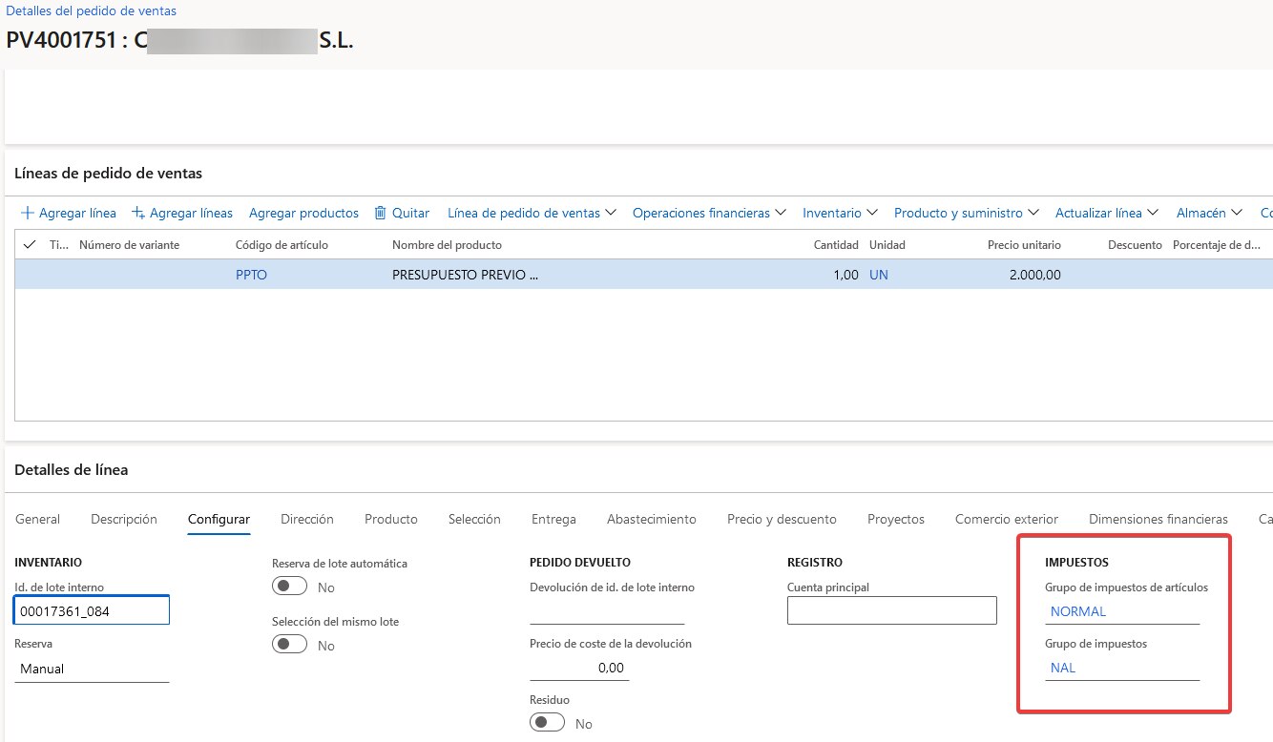Expand the Inventario dropdown menu

point(839,213)
